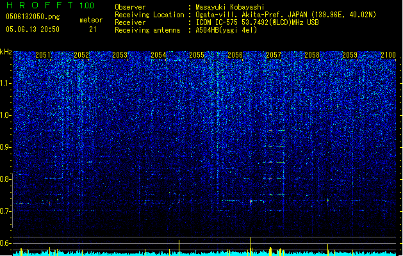
Task: Click the 2058 time marker
Action: [312, 54]
